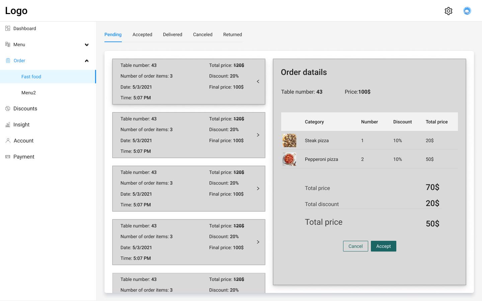The width and height of the screenshot is (482, 301).
Task: Click the Pepperoni pizza name cell
Action: (x=322, y=159)
